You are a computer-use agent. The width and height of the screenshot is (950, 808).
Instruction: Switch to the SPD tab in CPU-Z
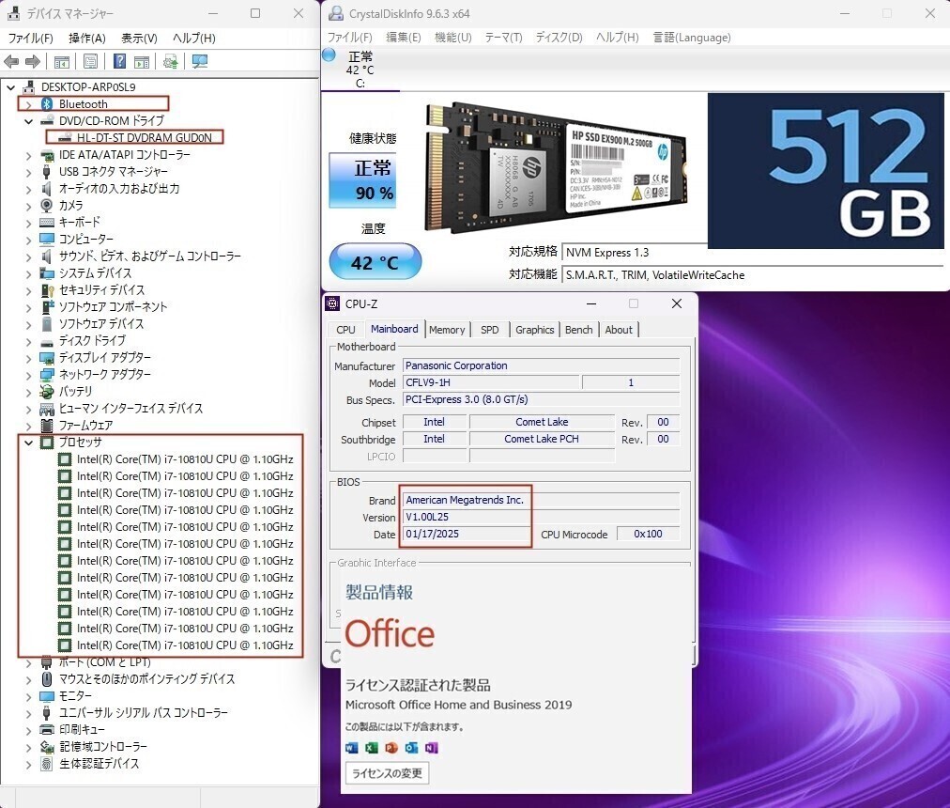point(489,330)
